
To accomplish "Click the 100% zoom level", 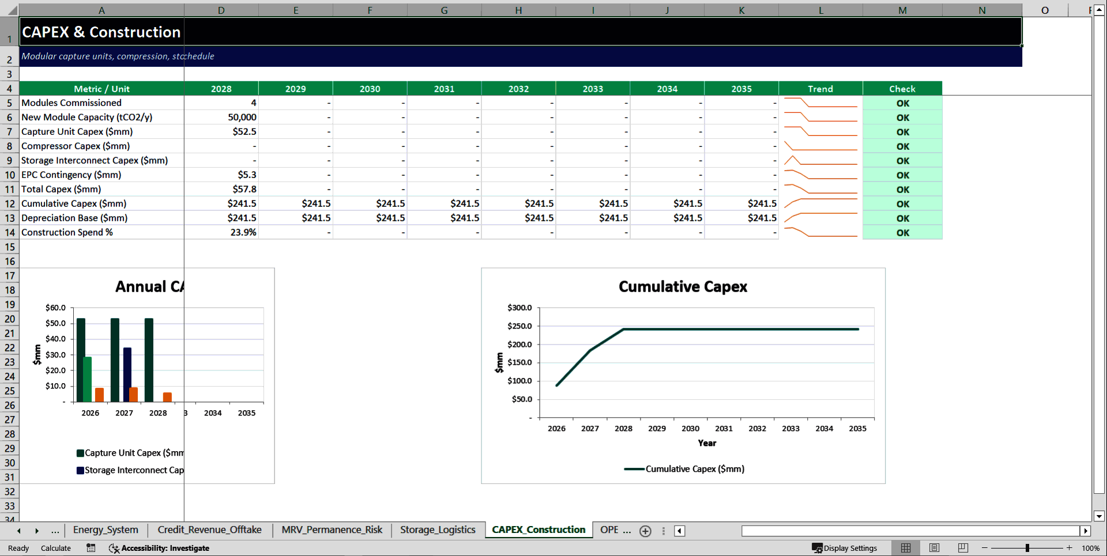I will [x=1090, y=548].
